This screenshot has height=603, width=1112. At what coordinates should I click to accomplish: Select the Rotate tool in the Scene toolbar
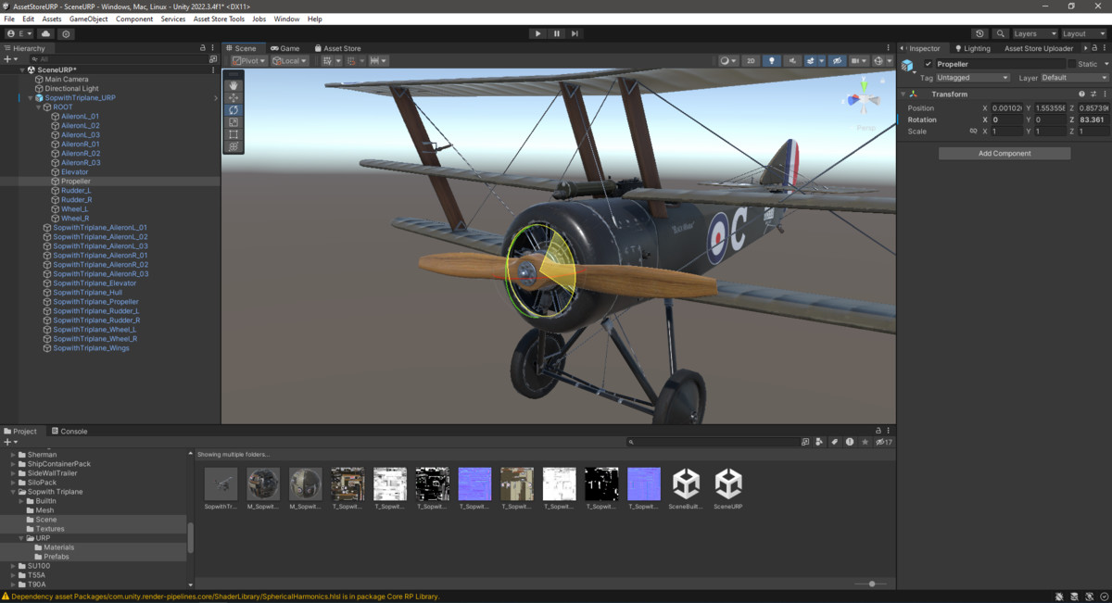[233, 109]
